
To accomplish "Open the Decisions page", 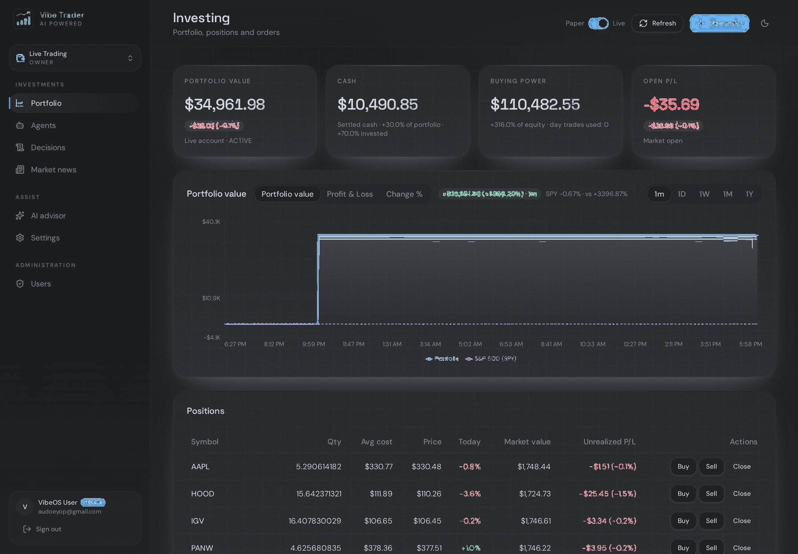I will (x=74, y=148).
